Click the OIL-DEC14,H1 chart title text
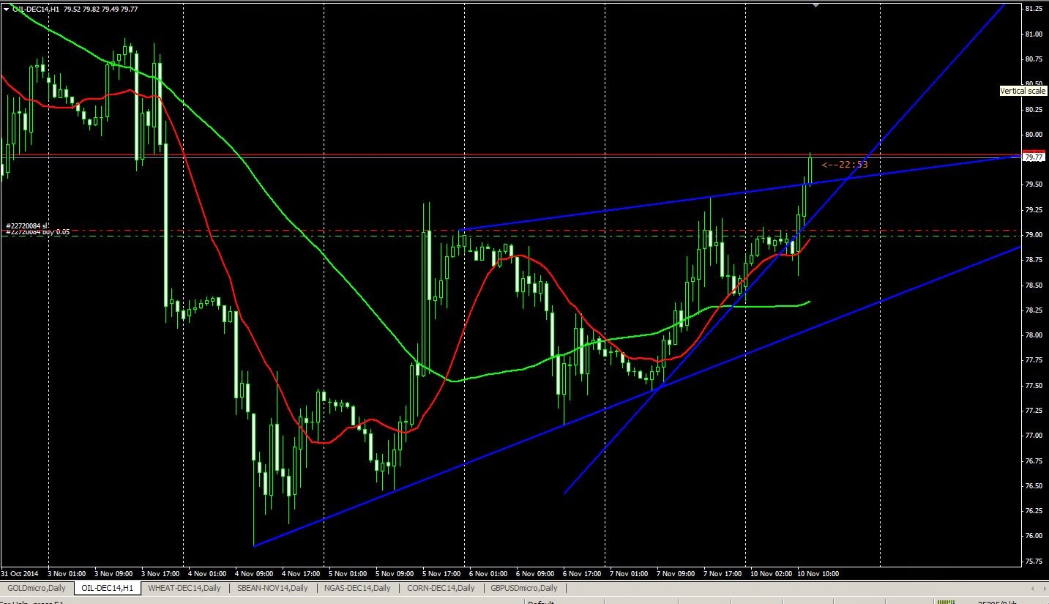The width and height of the screenshot is (1049, 604). point(37,9)
